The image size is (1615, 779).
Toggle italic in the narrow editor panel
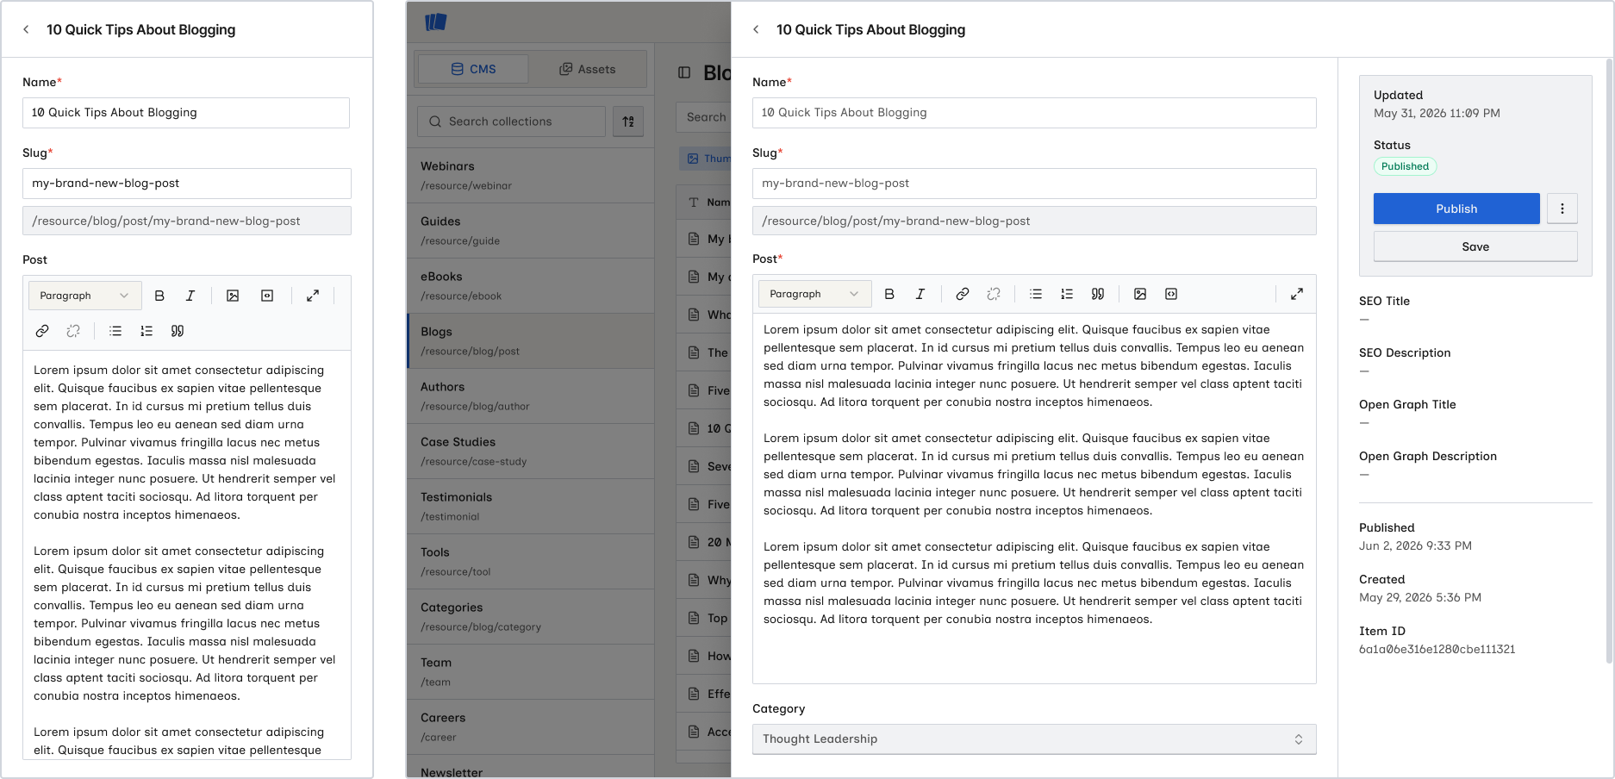coord(190,296)
